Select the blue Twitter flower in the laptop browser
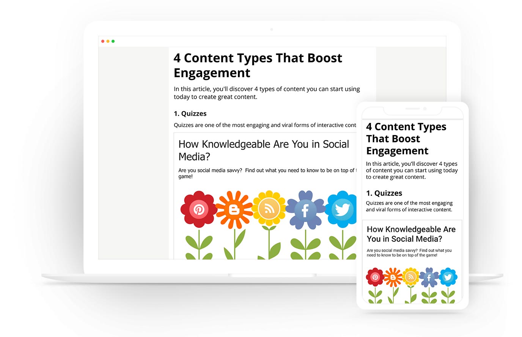522x337 pixels. tap(341, 209)
